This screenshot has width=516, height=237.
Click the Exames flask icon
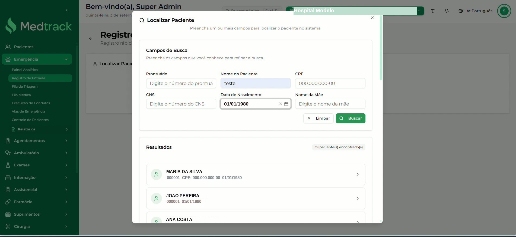pos(8,165)
